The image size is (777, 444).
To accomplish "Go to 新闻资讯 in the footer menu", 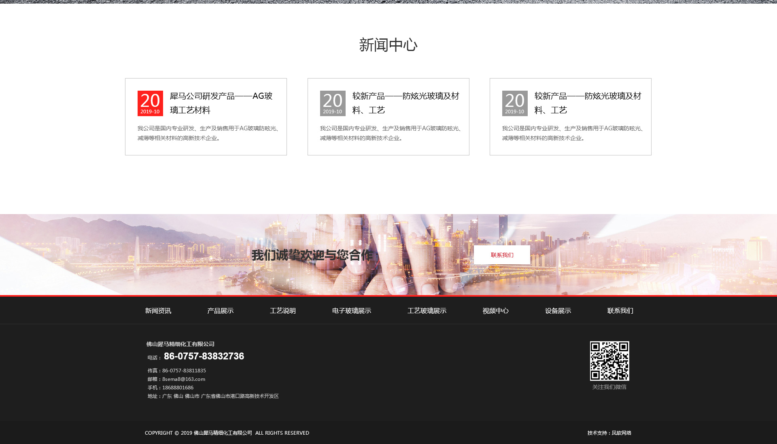I will click(158, 311).
